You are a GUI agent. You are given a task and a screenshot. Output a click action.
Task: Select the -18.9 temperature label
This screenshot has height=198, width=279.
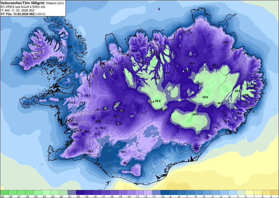225,42
